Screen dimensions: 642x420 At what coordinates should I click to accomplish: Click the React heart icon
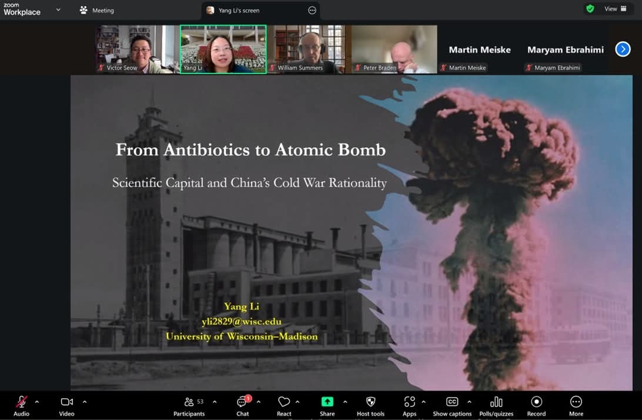pos(284,406)
